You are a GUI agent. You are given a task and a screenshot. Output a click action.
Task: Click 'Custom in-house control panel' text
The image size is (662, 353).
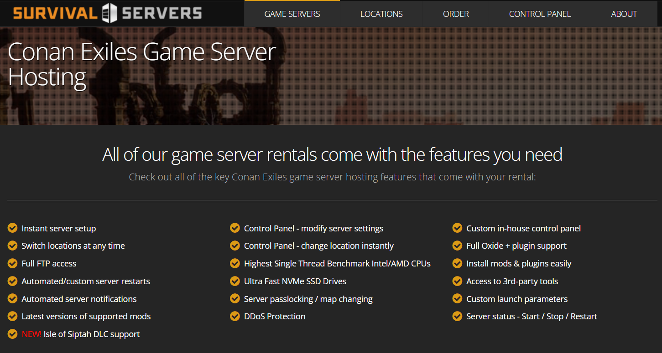pos(523,228)
